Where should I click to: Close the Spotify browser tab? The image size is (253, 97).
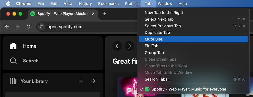93,14
